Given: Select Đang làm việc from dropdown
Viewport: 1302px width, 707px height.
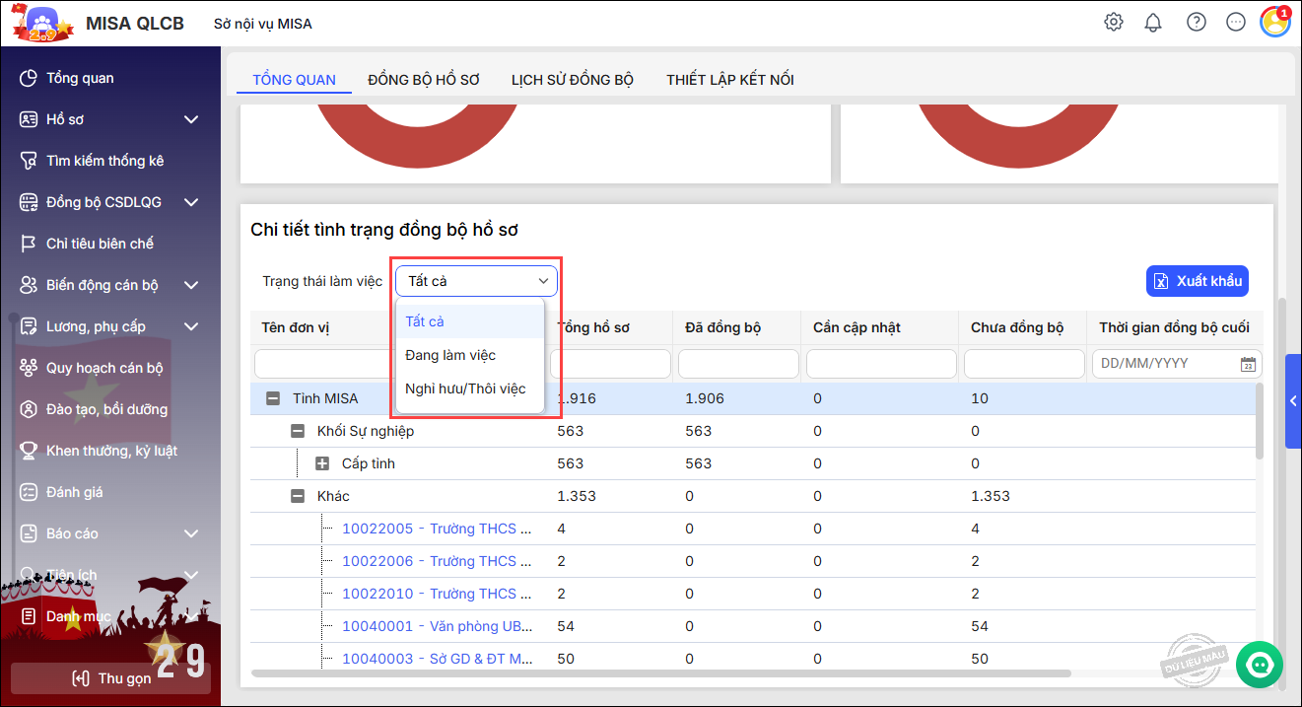Looking at the screenshot, I should (x=450, y=355).
